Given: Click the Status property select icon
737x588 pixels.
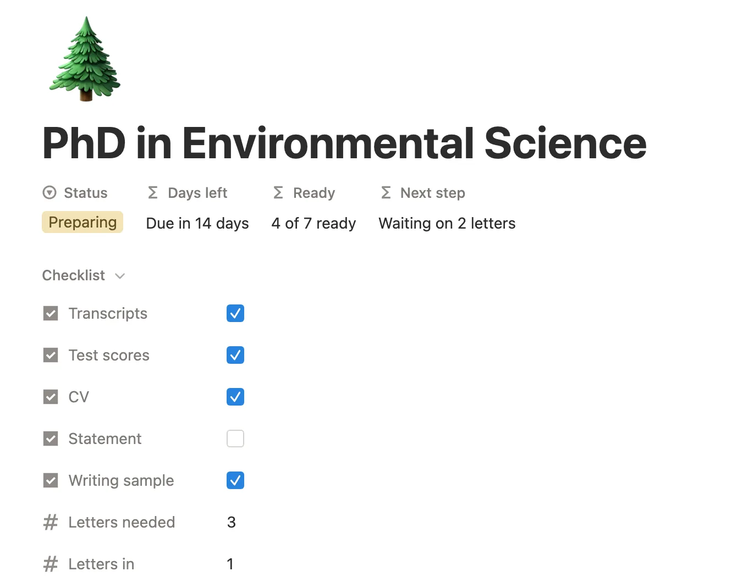Looking at the screenshot, I should [50, 193].
